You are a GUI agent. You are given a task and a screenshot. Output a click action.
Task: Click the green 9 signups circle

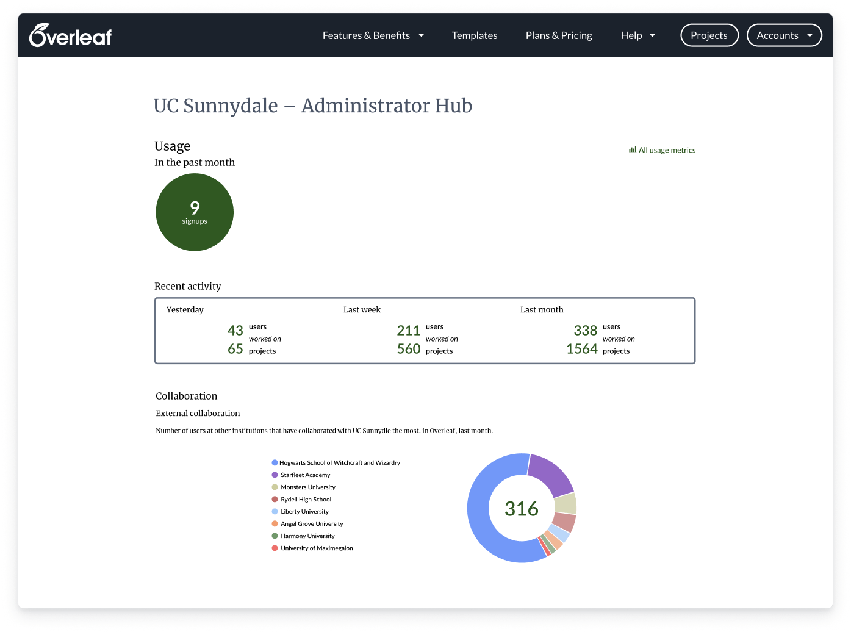(194, 212)
